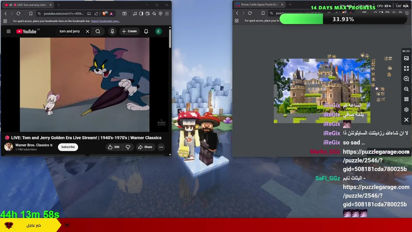Open the playlist music-note icon in YouTube window toolbar
The height and width of the screenshot is (232, 412).
click(x=135, y=14)
